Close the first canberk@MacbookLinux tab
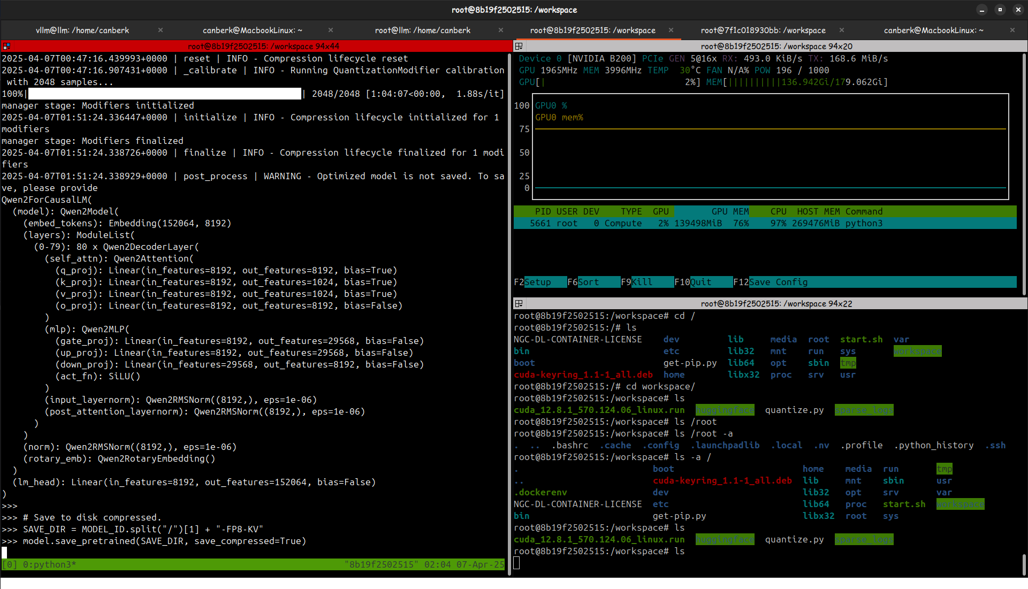 point(331,30)
